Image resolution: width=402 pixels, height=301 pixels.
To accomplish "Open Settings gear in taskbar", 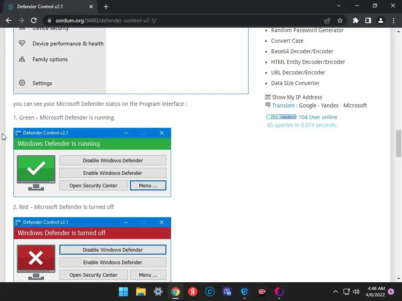I will (x=158, y=292).
